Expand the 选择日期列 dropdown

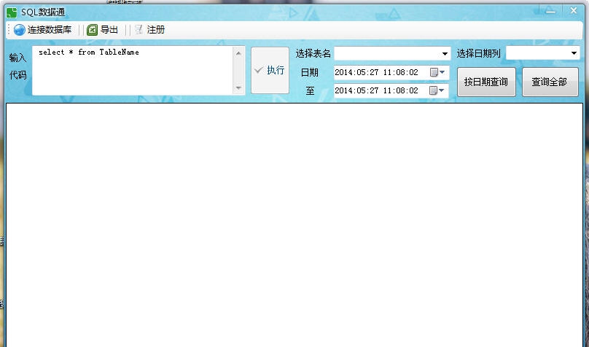(574, 53)
